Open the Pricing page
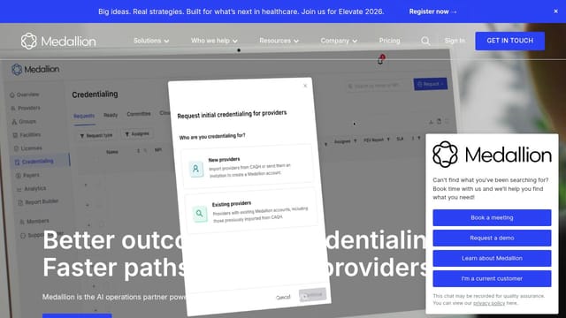 (x=389, y=41)
